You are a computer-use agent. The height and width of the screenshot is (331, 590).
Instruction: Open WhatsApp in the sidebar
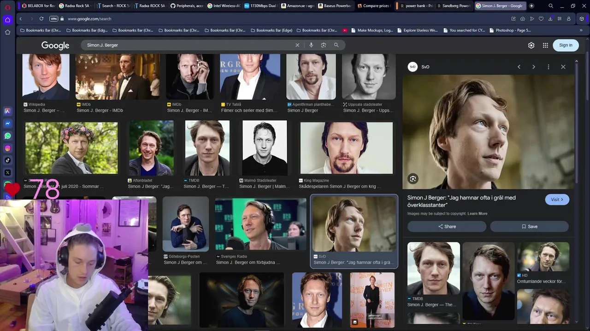(7, 136)
